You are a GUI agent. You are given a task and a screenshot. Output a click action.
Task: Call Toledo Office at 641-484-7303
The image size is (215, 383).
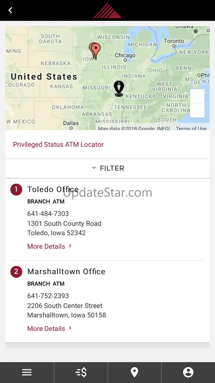coord(48,213)
